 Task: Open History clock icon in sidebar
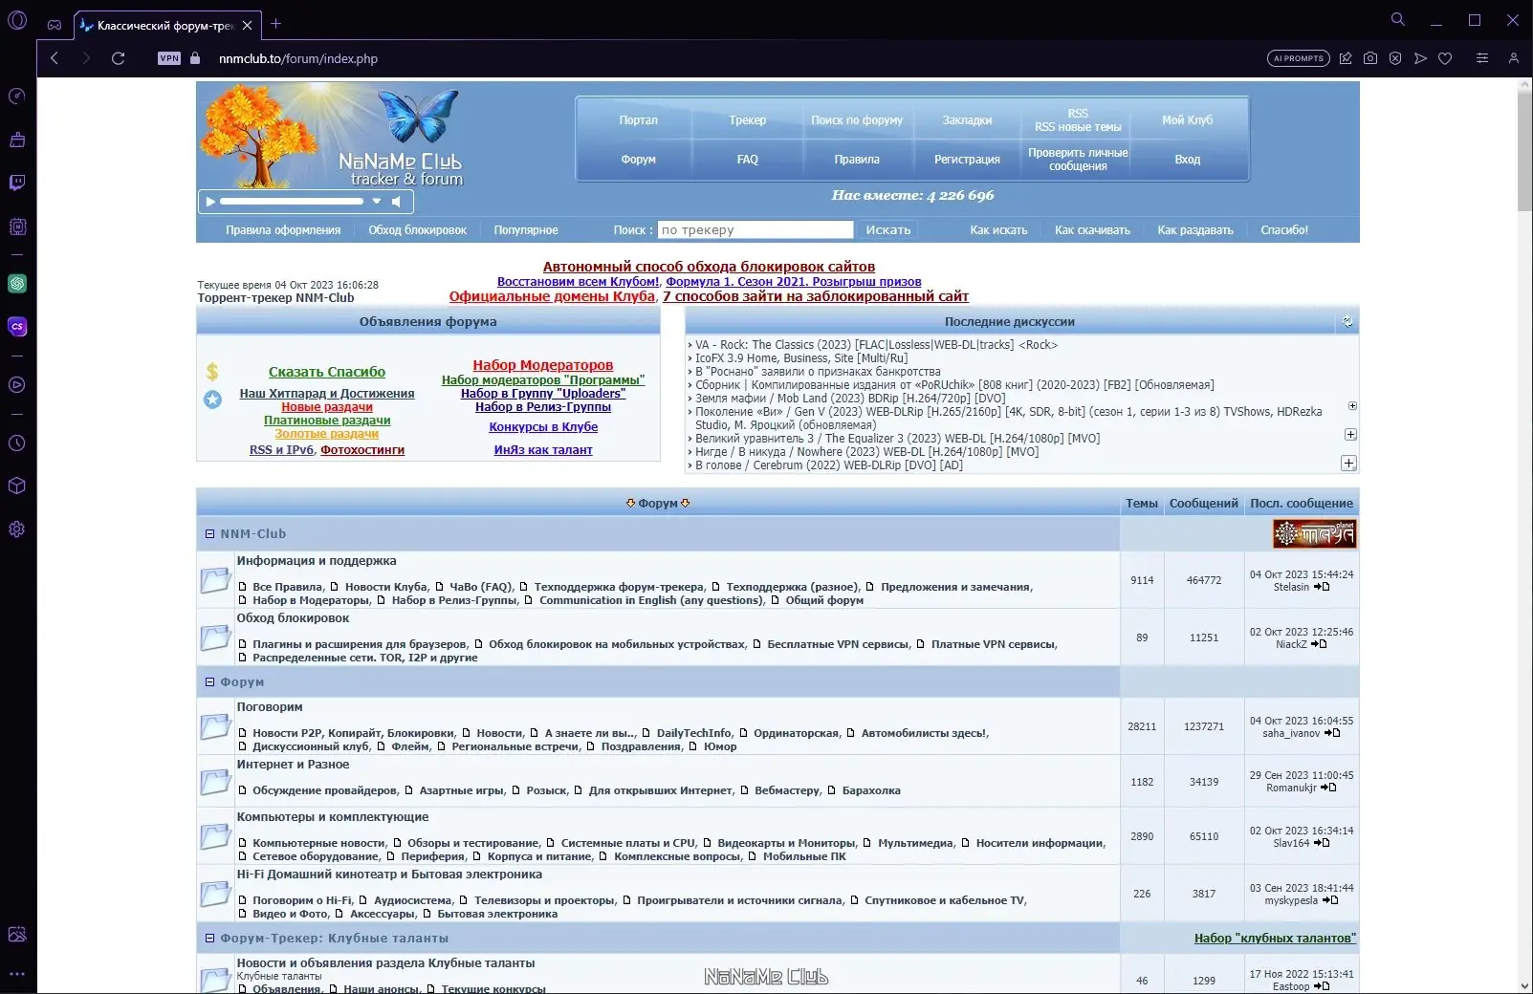click(16, 443)
